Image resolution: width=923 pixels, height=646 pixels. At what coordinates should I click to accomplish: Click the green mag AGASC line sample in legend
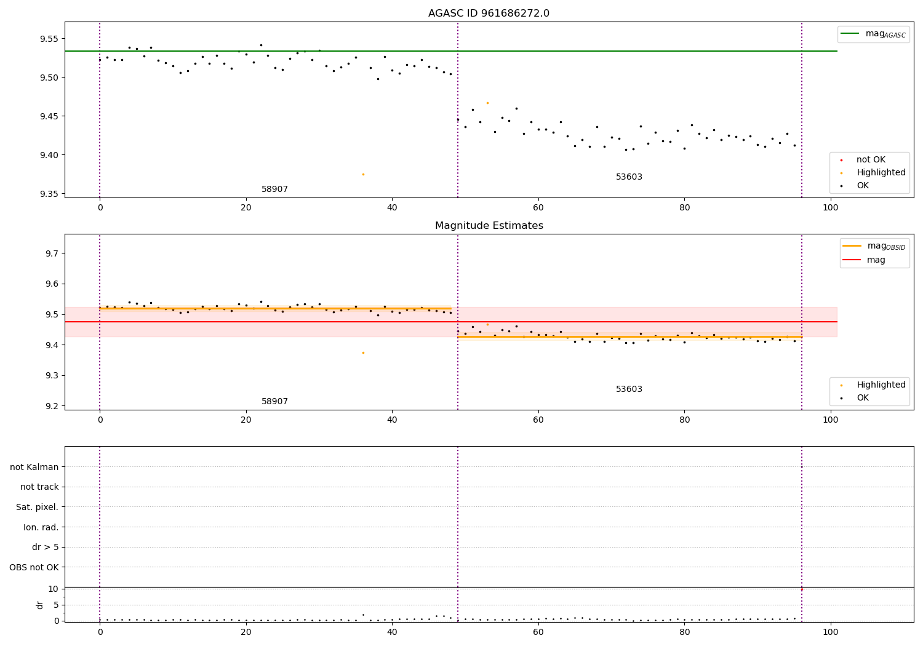850,34
